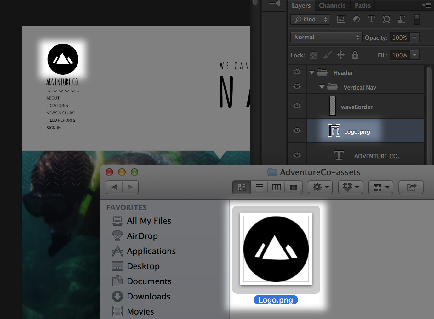Switch to the Channels tab
Screen dimensions: 434x319
[x=332, y=5]
